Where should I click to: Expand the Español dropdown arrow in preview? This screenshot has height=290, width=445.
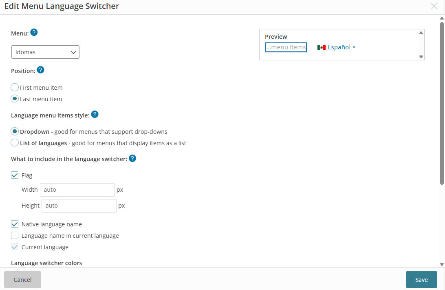[x=354, y=48]
